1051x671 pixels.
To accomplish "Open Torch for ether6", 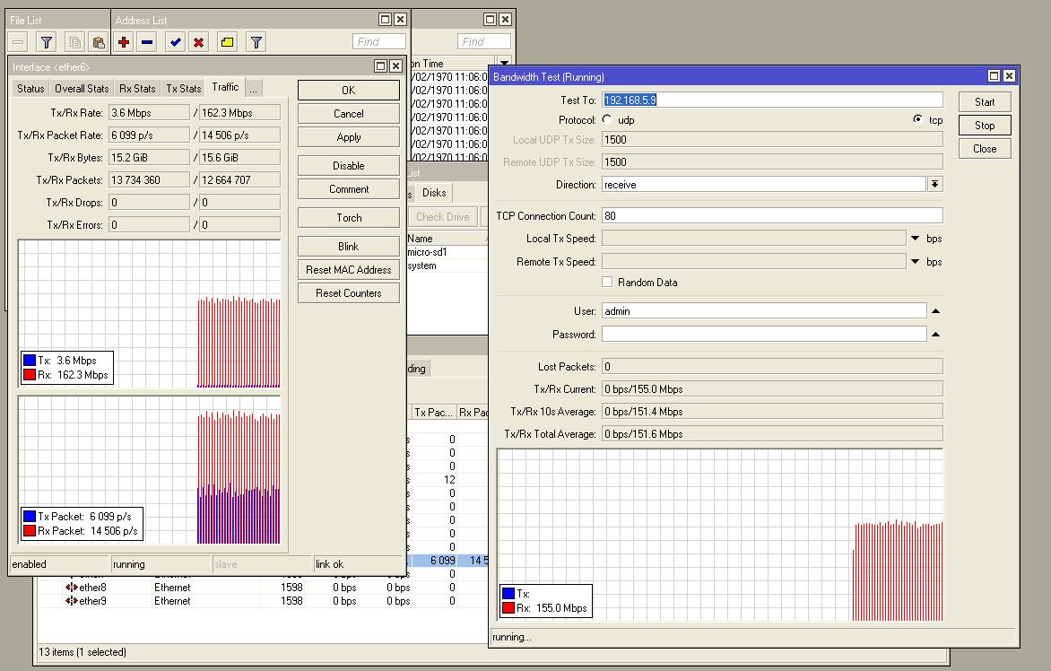I will click(349, 218).
